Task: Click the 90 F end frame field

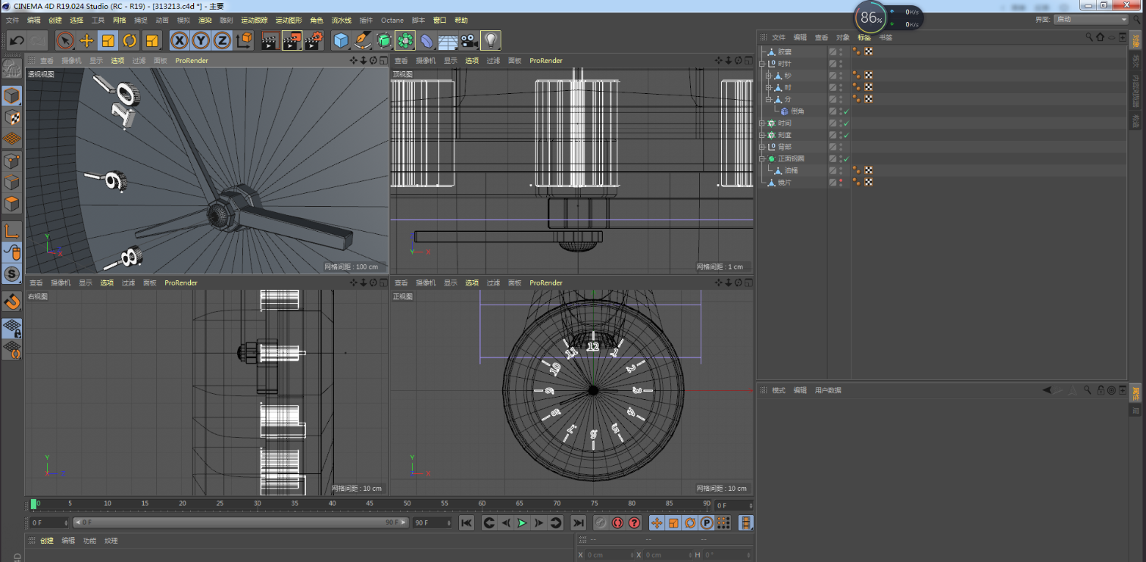Action: coord(432,523)
